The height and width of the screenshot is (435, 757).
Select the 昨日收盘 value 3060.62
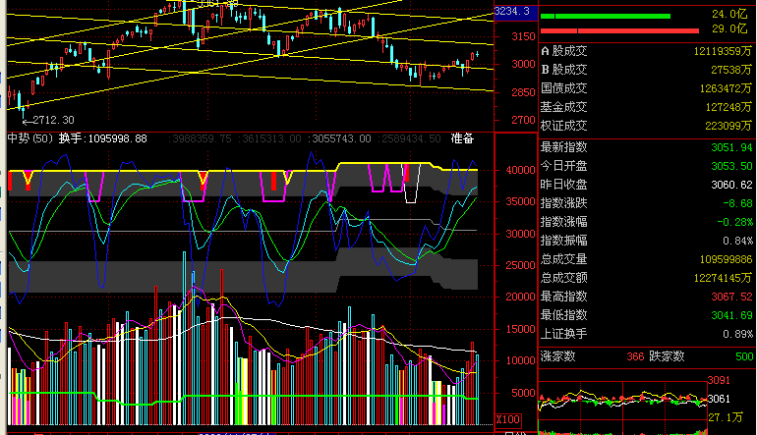[731, 185]
